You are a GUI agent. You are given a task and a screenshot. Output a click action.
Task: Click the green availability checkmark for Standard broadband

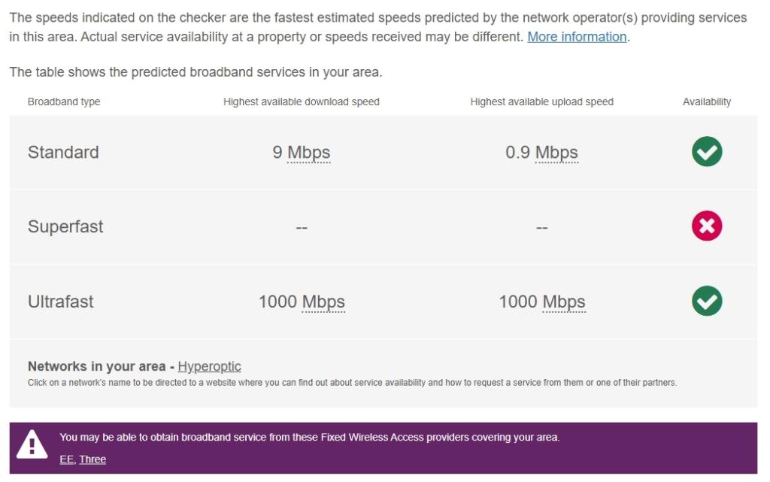tap(706, 151)
